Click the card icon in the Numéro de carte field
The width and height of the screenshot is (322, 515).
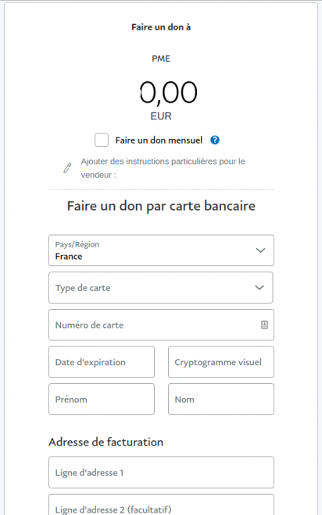click(264, 325)
